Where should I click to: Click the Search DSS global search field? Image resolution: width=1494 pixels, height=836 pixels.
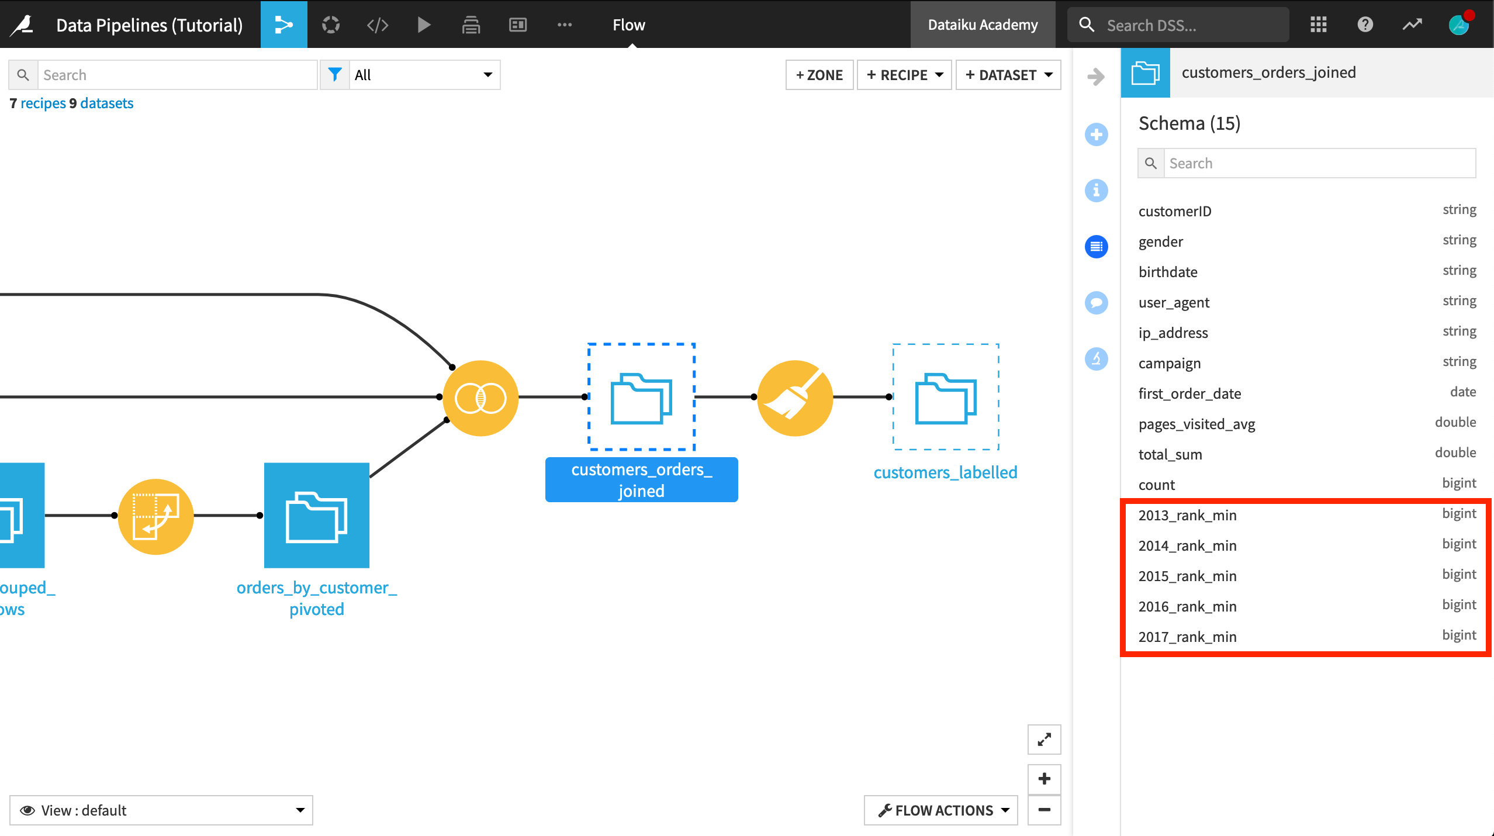[1178, 25]
